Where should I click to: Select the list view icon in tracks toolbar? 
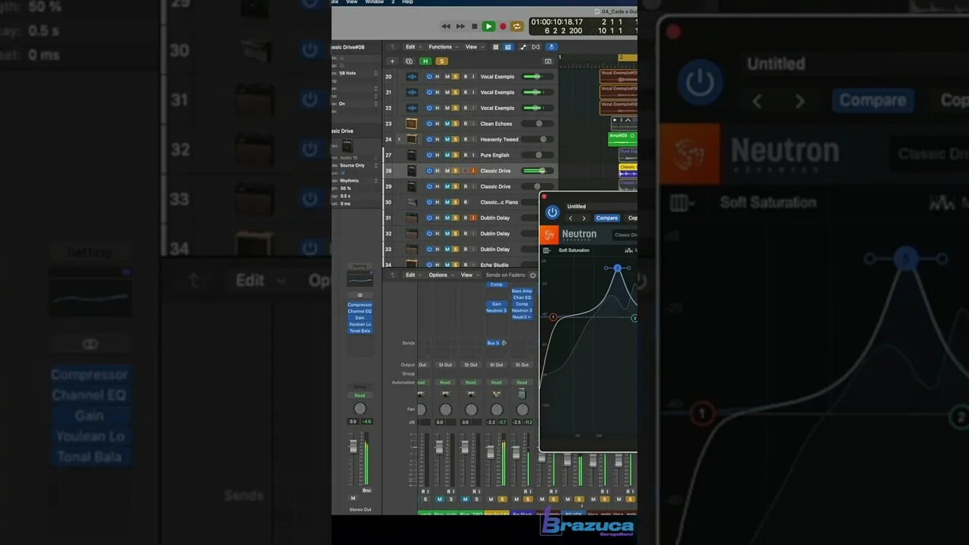click(509, 47)
